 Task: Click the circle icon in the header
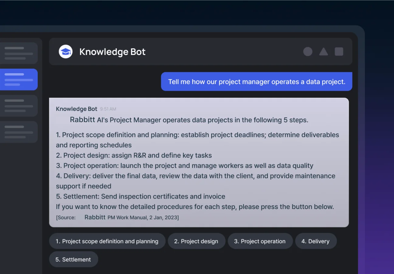[x=308, y=52]
